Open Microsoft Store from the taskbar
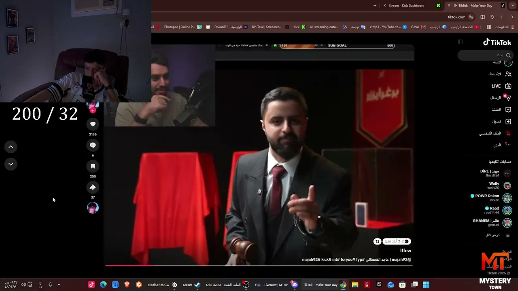The width and height of the screenshot is (518, 291). pos(402,285)
